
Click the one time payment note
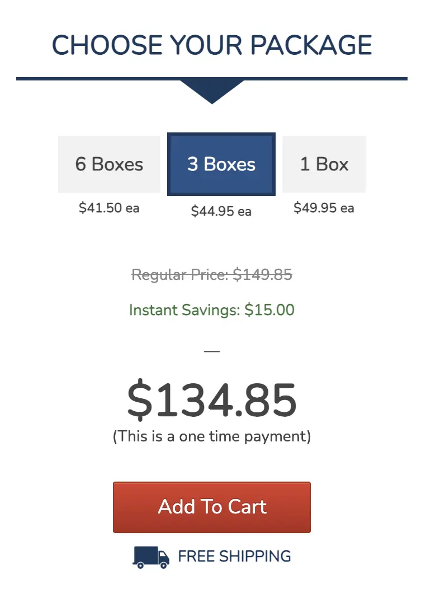pos(212,436)
